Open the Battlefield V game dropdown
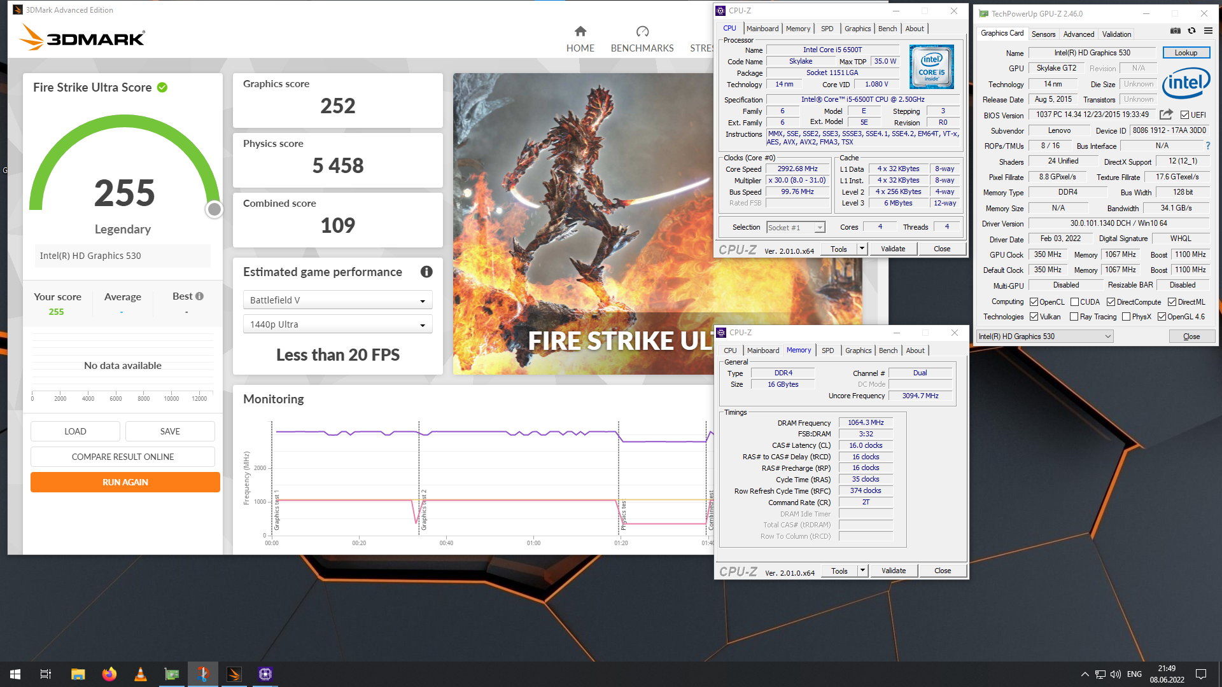 [337, 300]
